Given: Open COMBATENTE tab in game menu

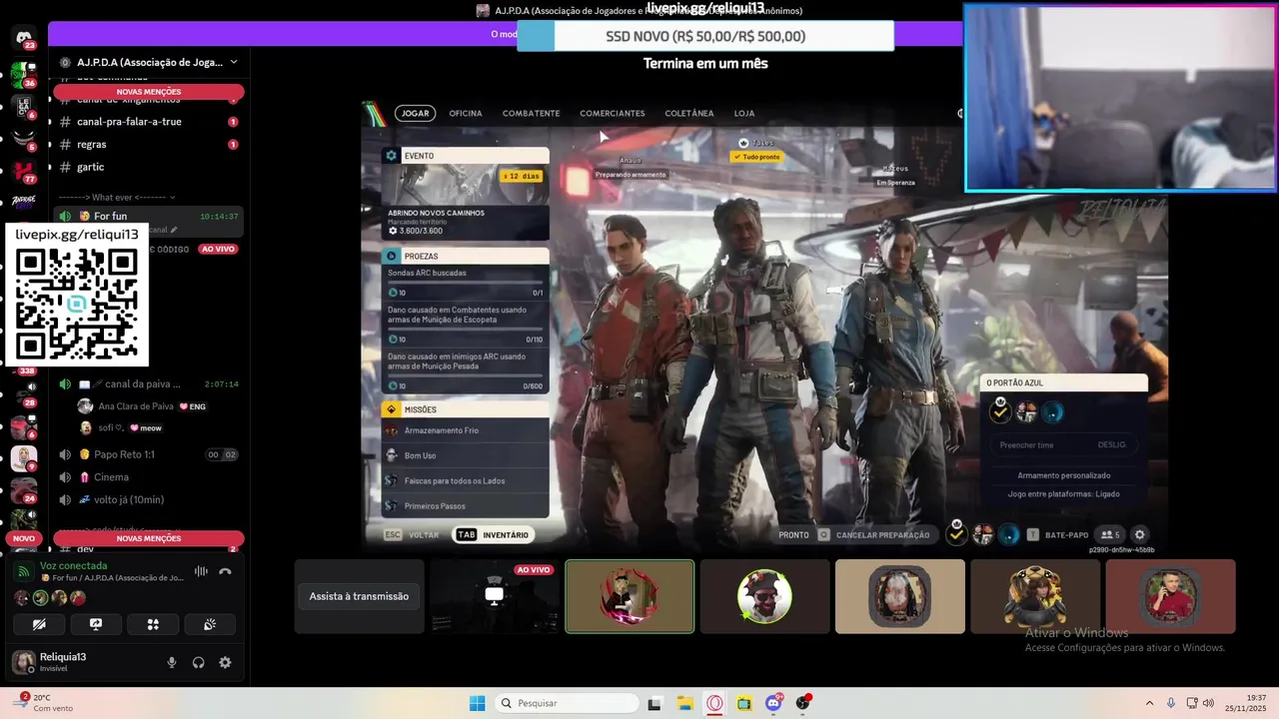Looking at the screenshot, I should 531,113.
